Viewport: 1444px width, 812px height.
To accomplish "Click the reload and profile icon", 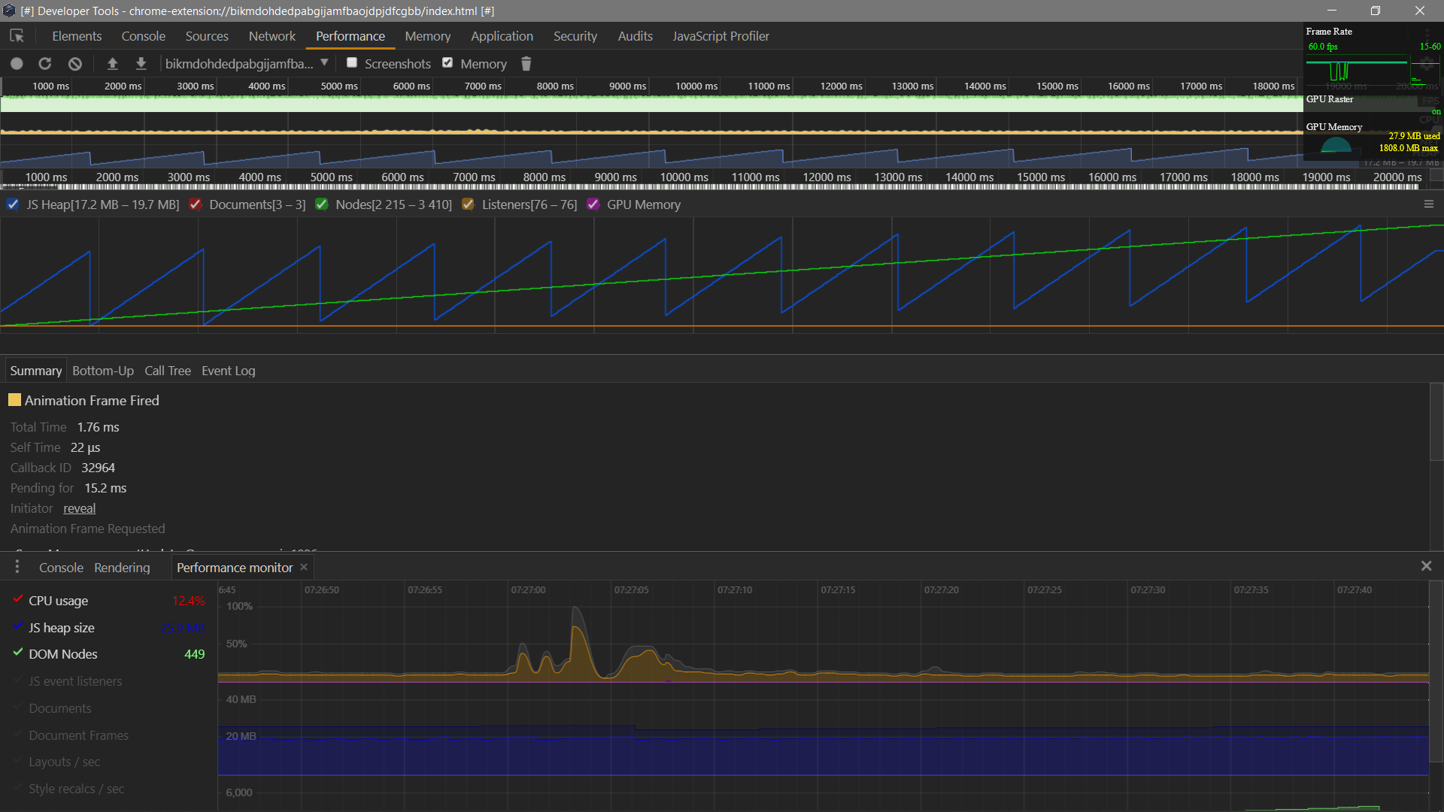I will [45, 64].
